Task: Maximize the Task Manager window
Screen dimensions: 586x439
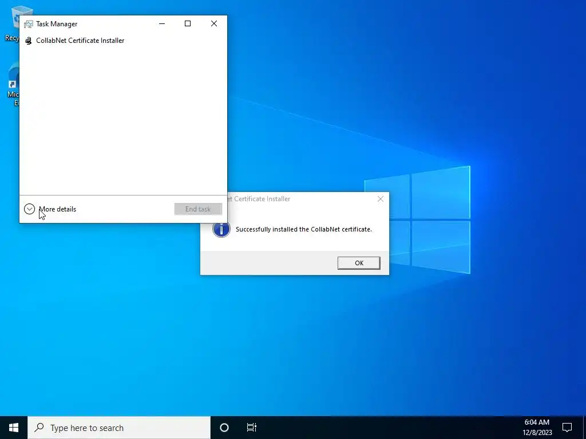Action: click(x=188, y=23)
